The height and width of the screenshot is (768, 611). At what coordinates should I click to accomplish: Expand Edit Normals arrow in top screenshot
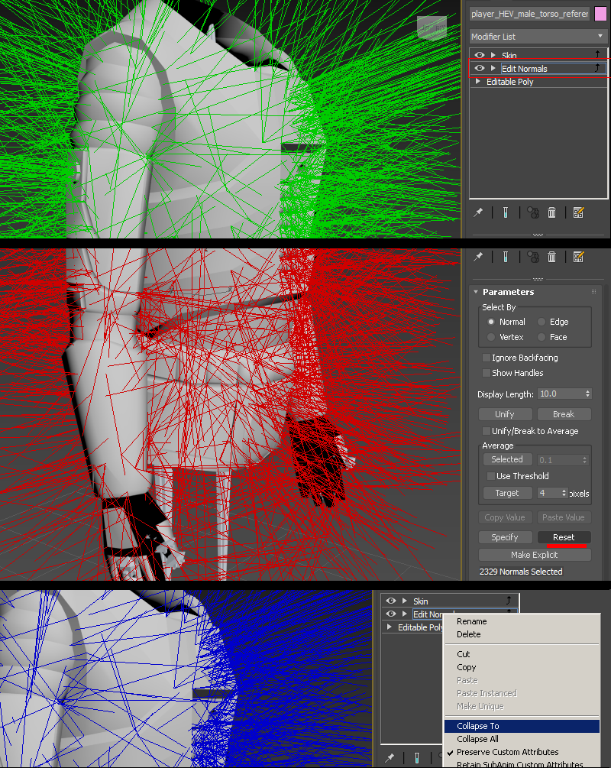(x=493, y=68)
